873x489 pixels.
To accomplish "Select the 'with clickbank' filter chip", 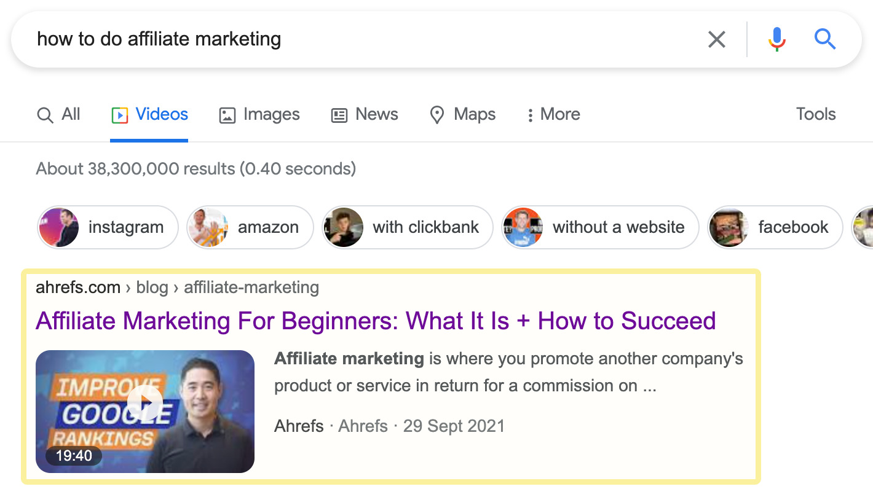I will pos(407,227).
